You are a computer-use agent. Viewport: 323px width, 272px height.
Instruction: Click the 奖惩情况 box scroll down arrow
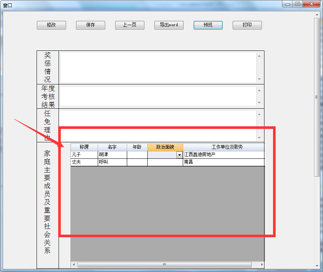[x=259, y=79]
